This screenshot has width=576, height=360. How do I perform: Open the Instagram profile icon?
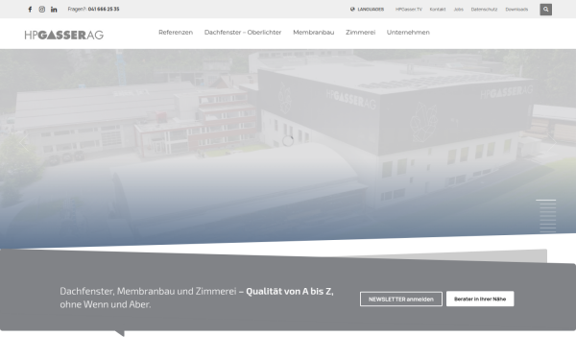(42, 10)
